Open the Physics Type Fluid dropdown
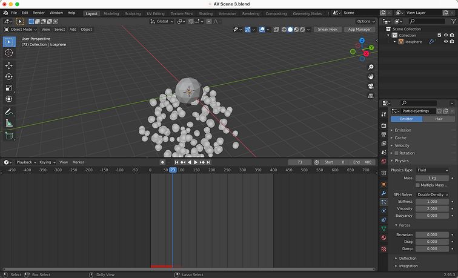This screenshot has height=278, width=458. tap(433, 170)
